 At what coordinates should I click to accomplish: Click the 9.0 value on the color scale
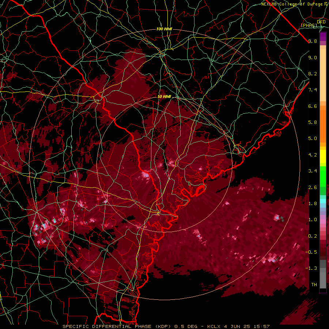(x=313, y=57)
